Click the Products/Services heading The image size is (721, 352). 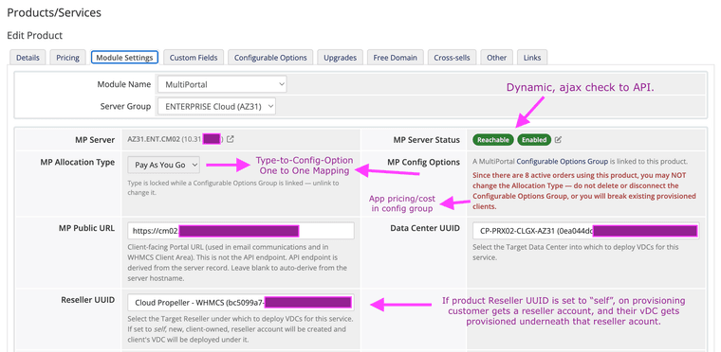click(x=54, y=13)
